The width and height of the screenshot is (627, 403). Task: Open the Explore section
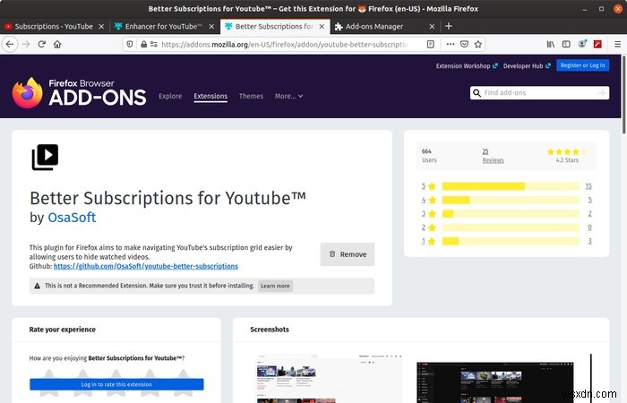click(170, 96)
